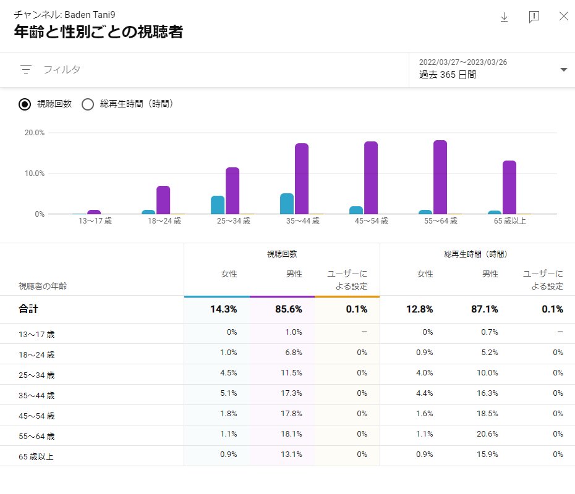The height and width of the screenshot is (494, 575).
Task: Click the female bar for 35〜44 歳
Action: point(287,204)
